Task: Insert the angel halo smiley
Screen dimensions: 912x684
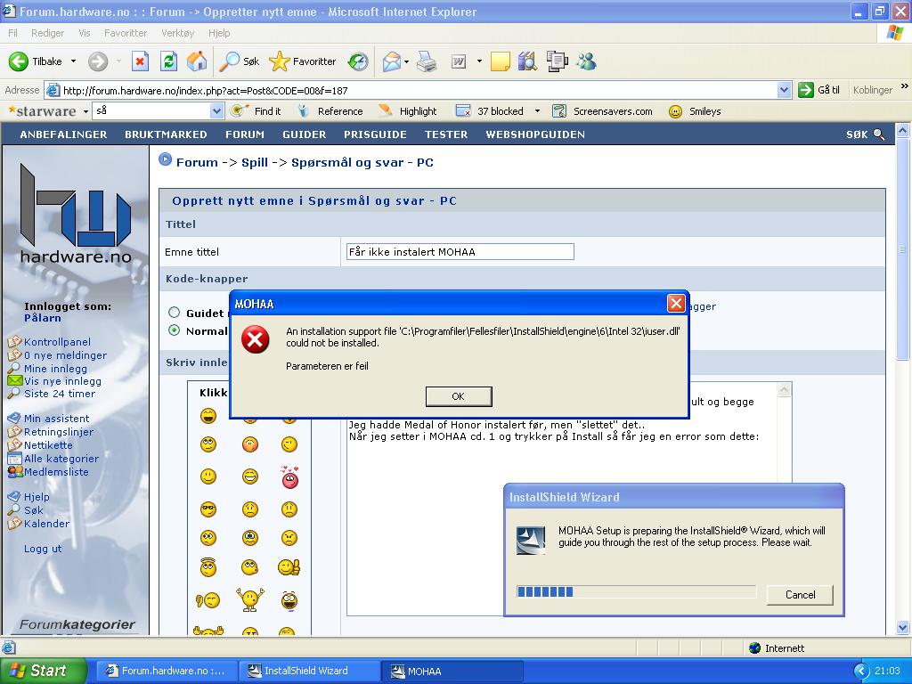Action: click(x=208, y=567)
